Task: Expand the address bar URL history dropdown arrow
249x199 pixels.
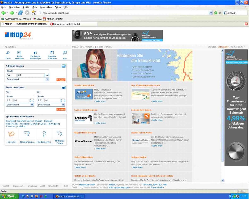Action: [x=211, y=13]
